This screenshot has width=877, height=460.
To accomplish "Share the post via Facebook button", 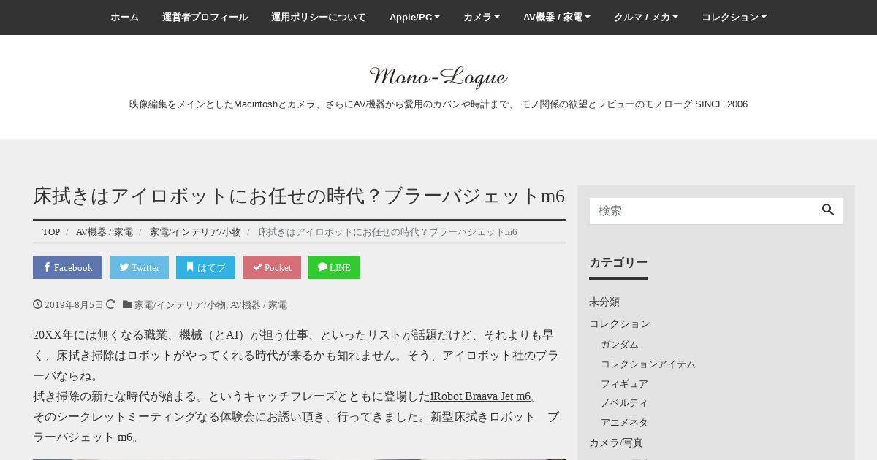I will click(x=67, y=267).
